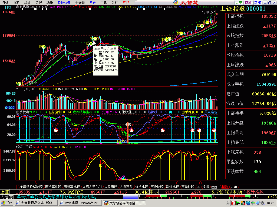Select the 市盈率比较 tab

(72, 187)
